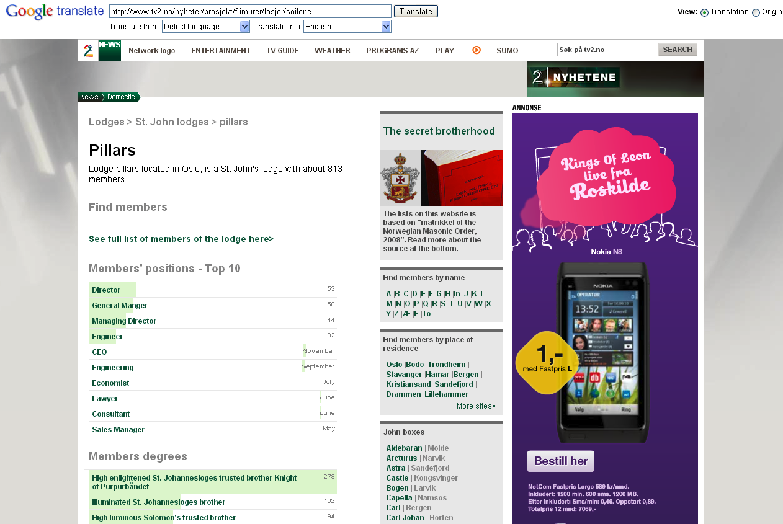
Task: Click the URL field in Google Translate
Action: click(x=250, y=11)
